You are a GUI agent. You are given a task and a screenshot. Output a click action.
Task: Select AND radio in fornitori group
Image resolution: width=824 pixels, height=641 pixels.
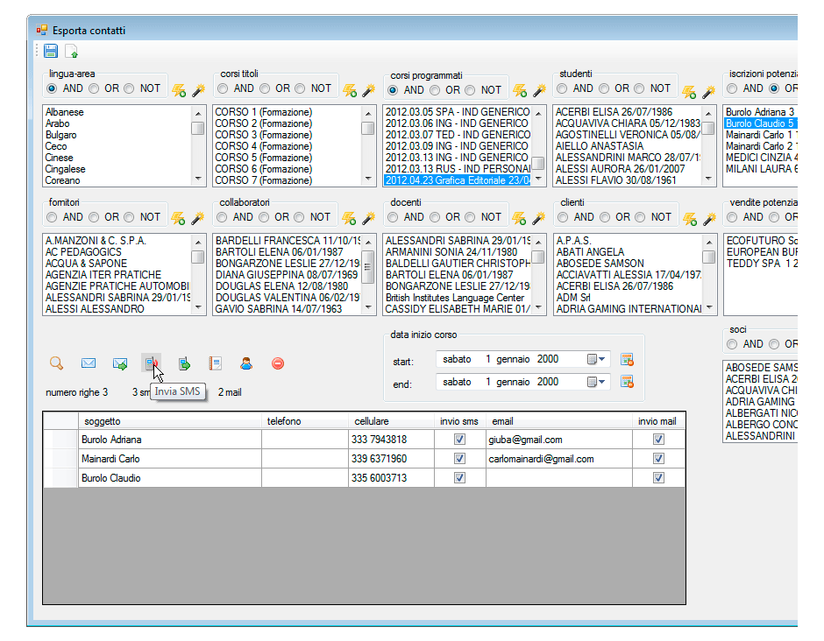point(52,217)
